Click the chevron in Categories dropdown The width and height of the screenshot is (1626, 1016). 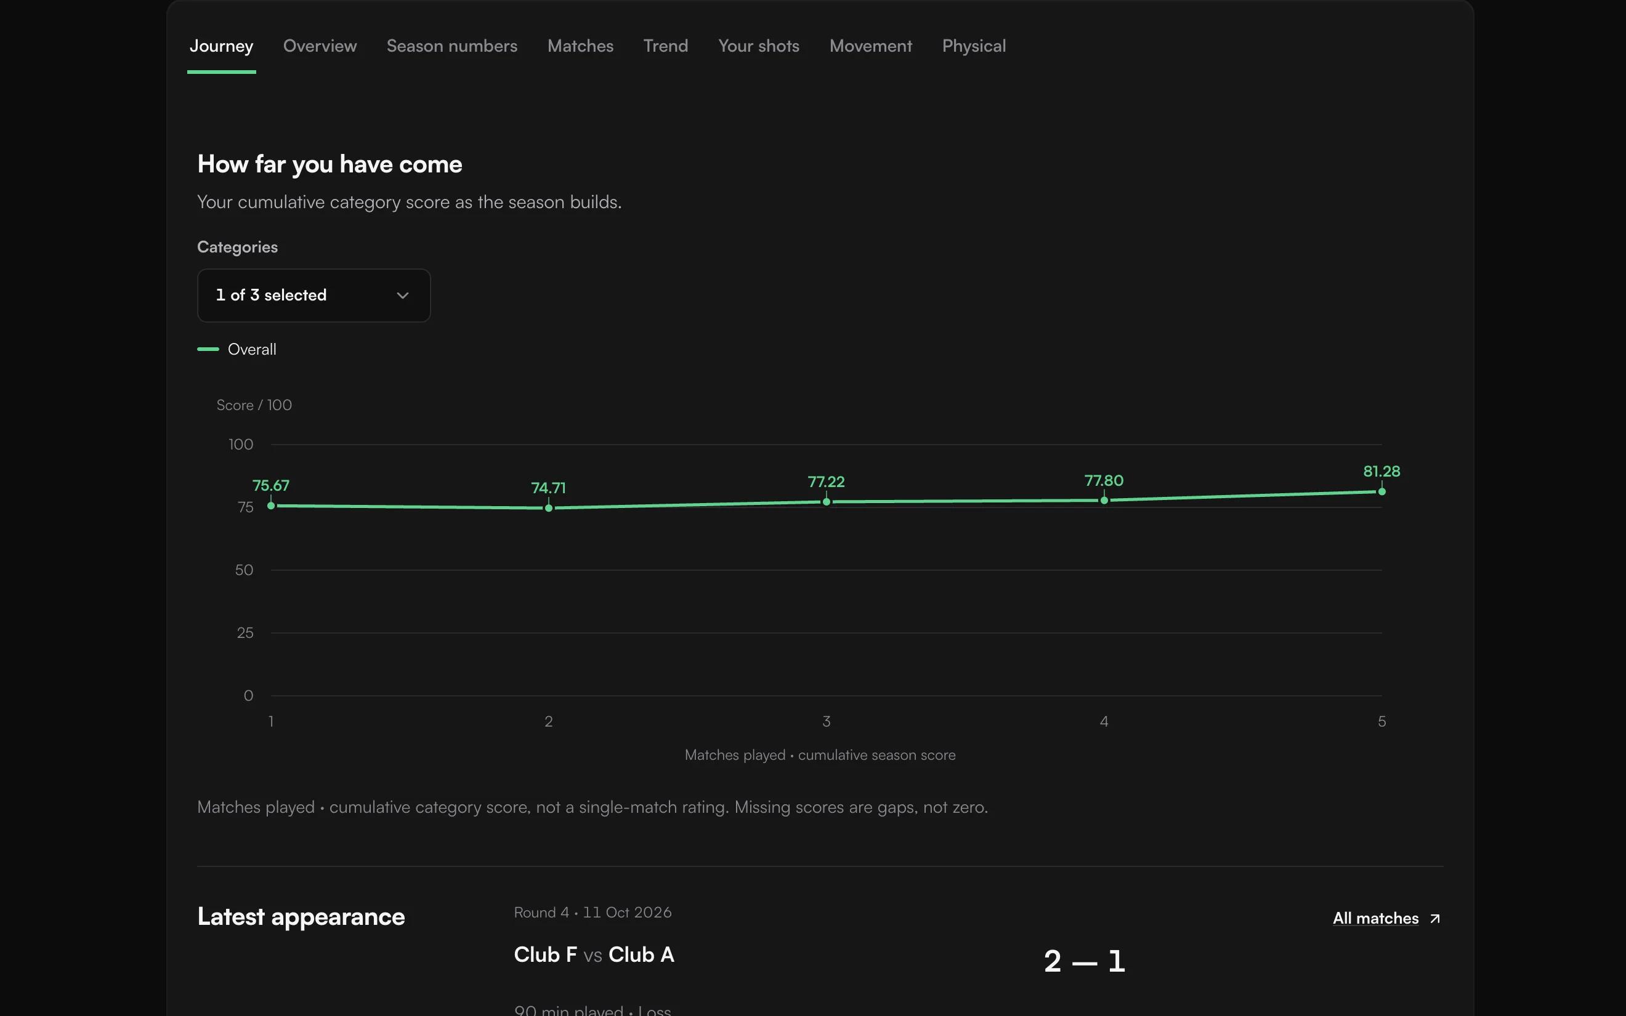tap(402, 296)
